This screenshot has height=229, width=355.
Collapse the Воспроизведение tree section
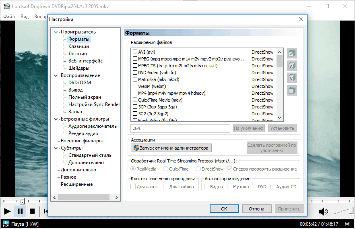tap(56, 75)
